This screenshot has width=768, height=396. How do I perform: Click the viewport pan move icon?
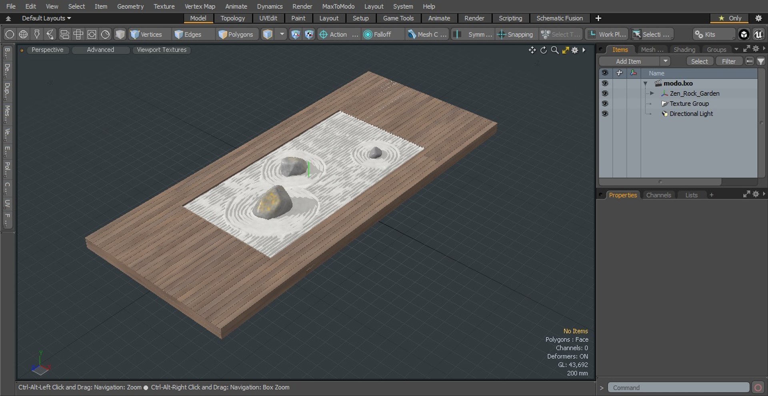[x=532, y=50]
